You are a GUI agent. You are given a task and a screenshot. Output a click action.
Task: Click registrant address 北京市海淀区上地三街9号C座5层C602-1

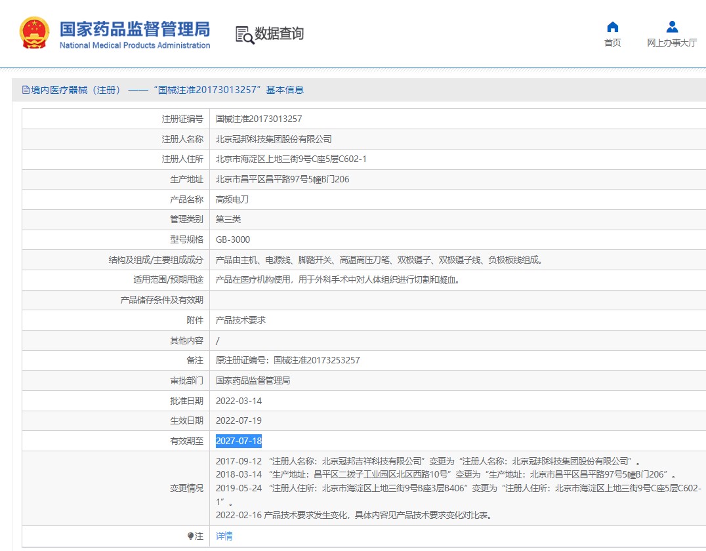291,159
